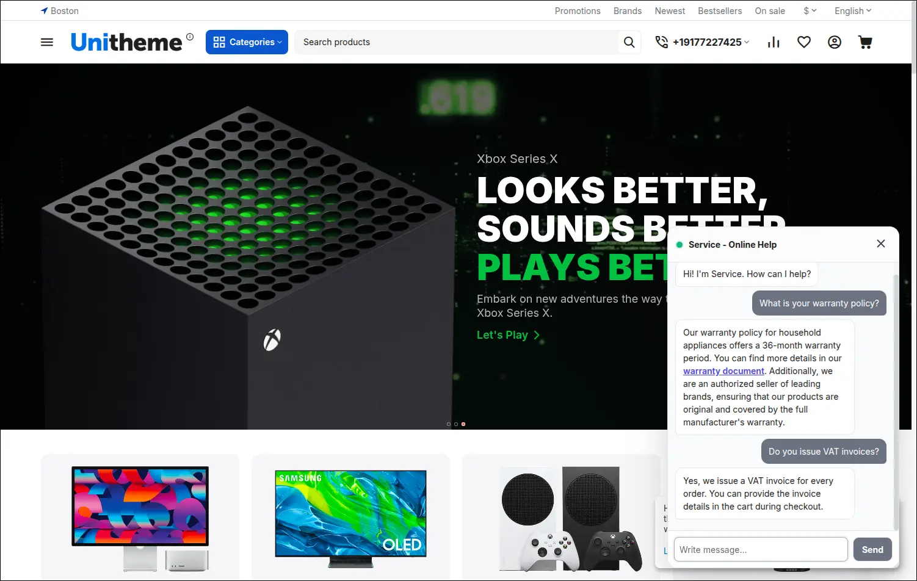Open the Apple Studio Display product thumbnail

tap(140, 519)
